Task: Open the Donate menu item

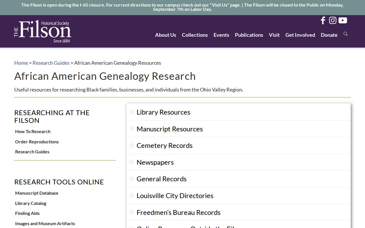Action: pyautogui.click(x=329, y=35)
